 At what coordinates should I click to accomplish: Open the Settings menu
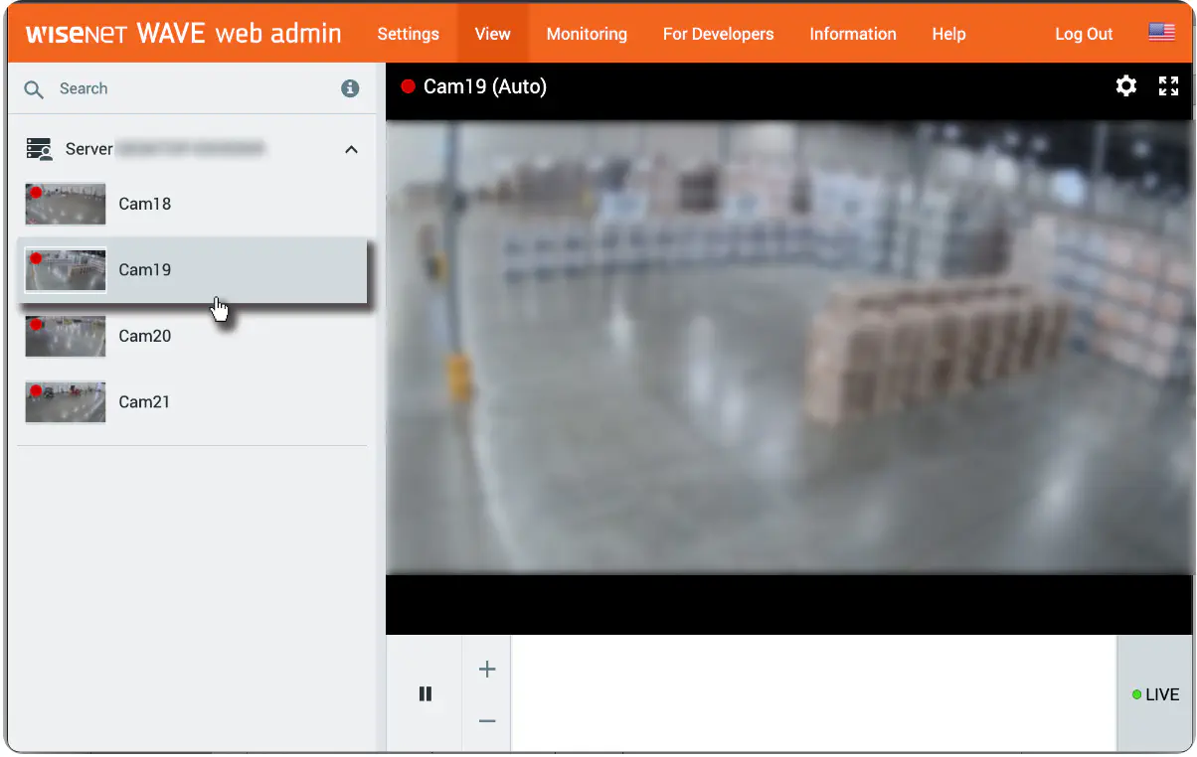[x=409, y=34]
